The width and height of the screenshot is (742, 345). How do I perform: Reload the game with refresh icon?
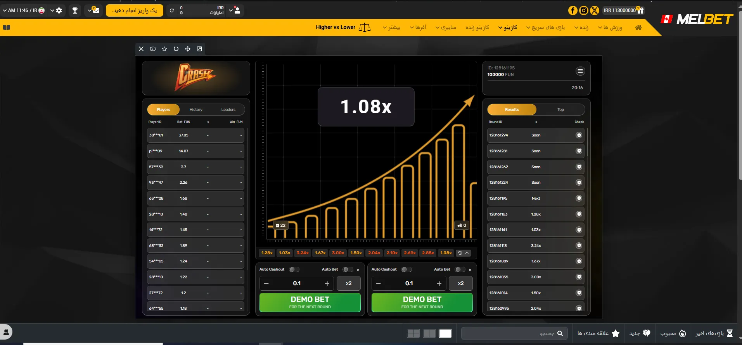(176, 49)
